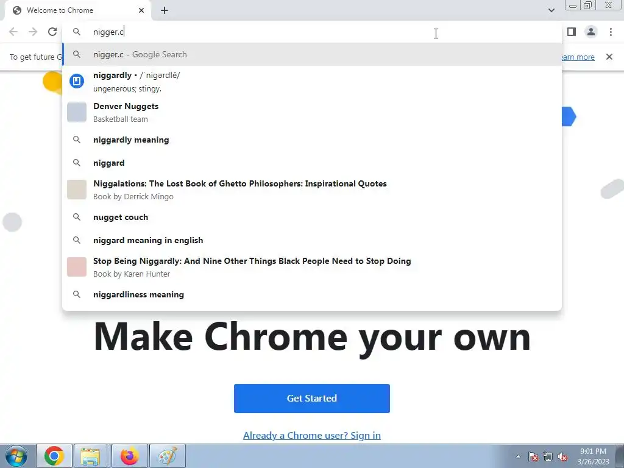This screenshot has height=468, width=624.
Task: Go forward to next page
Action: (33, 32)
